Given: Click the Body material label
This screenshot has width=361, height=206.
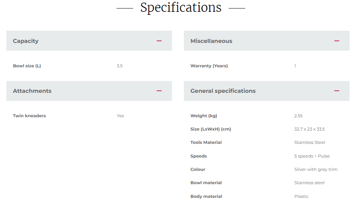Looking at the screenshot, I should tap(206, 196).
